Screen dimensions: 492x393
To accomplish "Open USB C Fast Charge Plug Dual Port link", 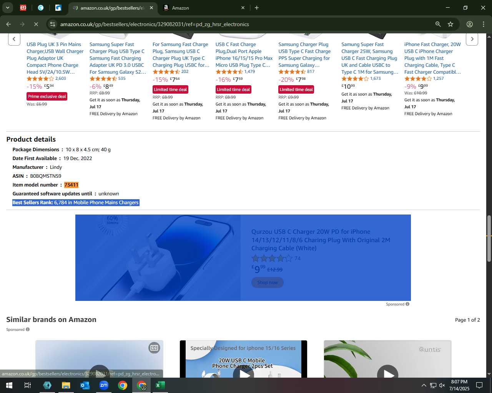I will pyautogui.click(x=244, y=54).
